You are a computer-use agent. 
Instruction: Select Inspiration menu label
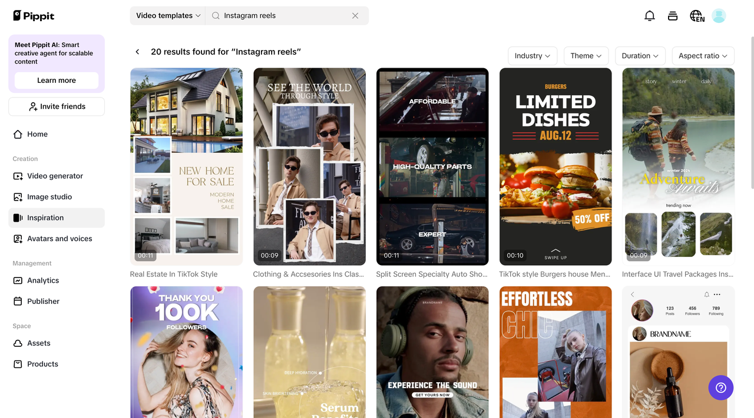(45, 218)
